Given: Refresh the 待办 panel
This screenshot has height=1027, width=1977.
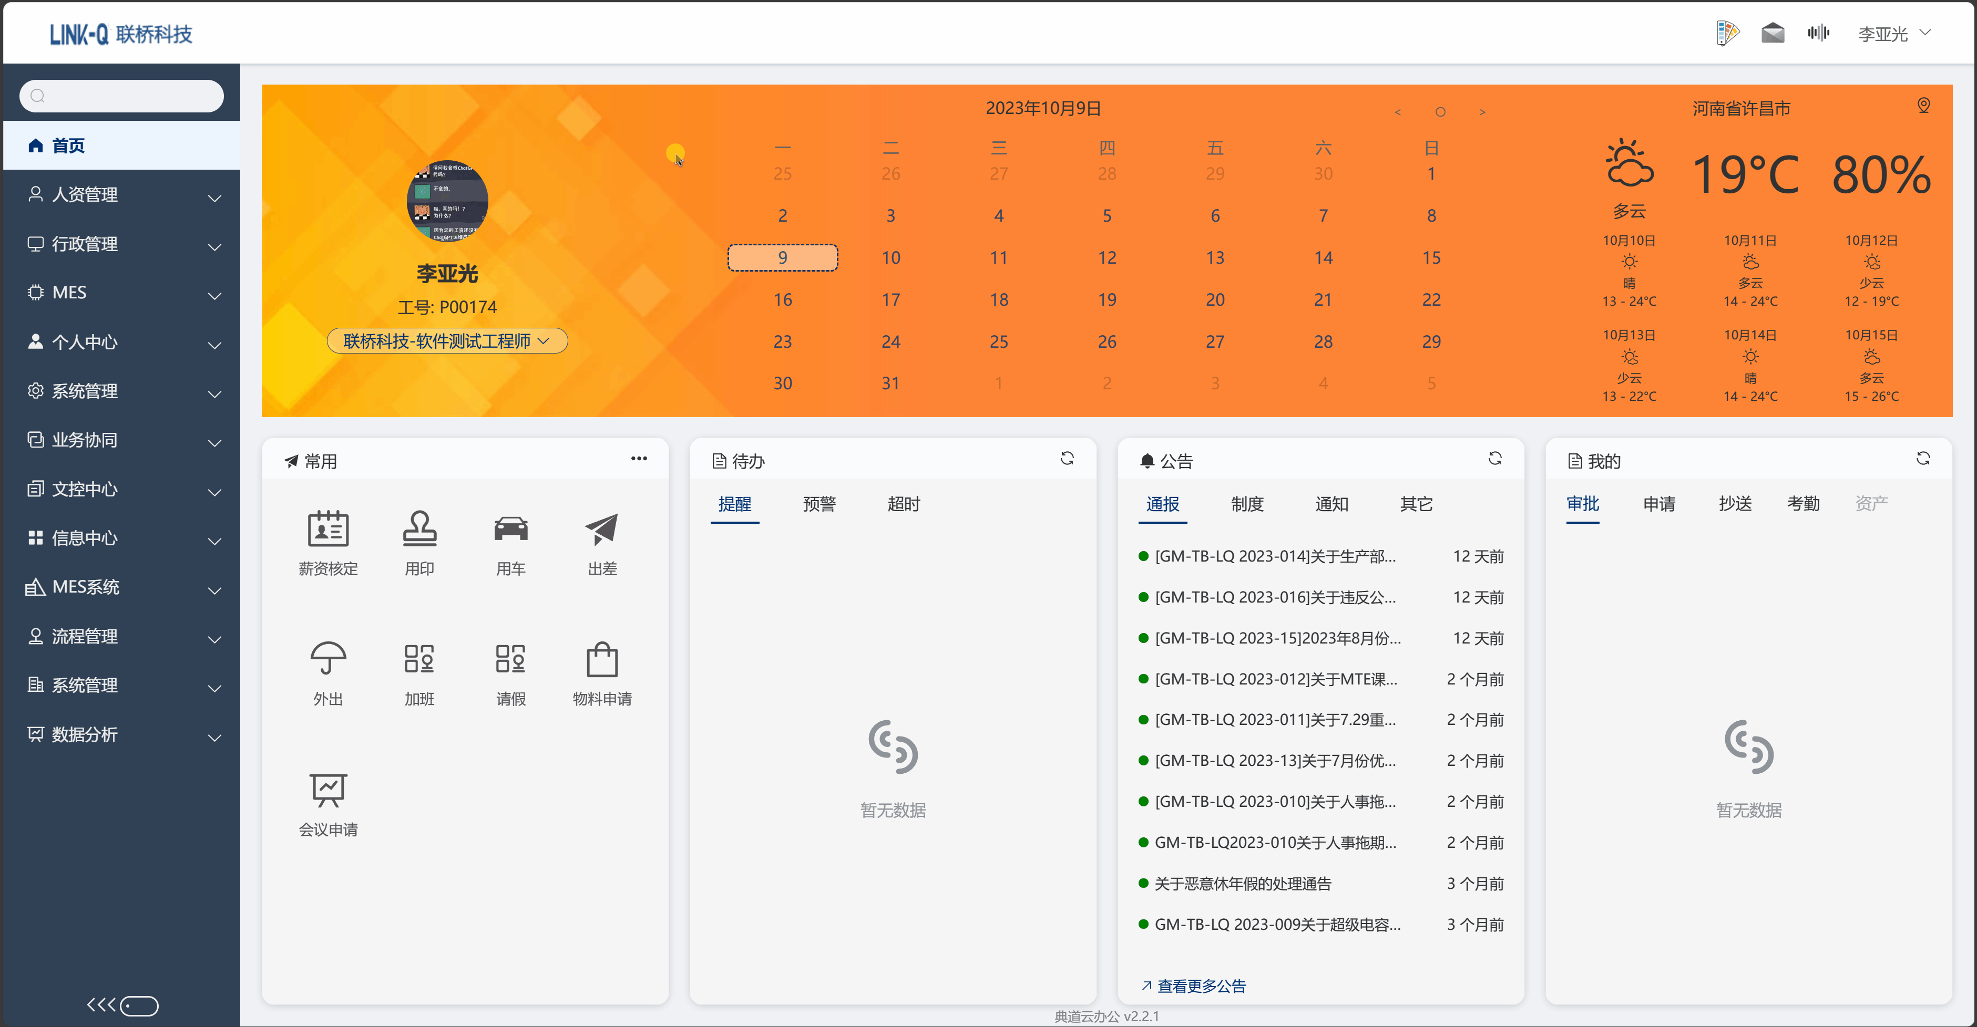Looking at the screenshot, I should 1067,459.
